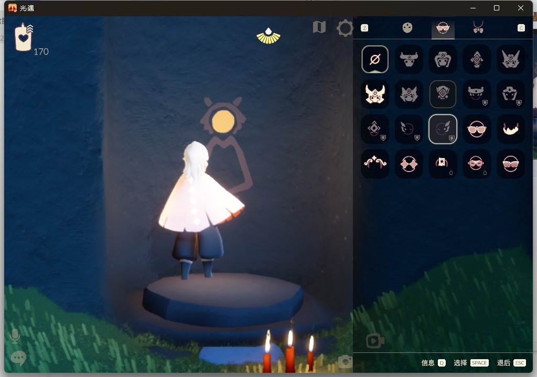Take a screenshot with the camera icon

[x=345, y=361]
